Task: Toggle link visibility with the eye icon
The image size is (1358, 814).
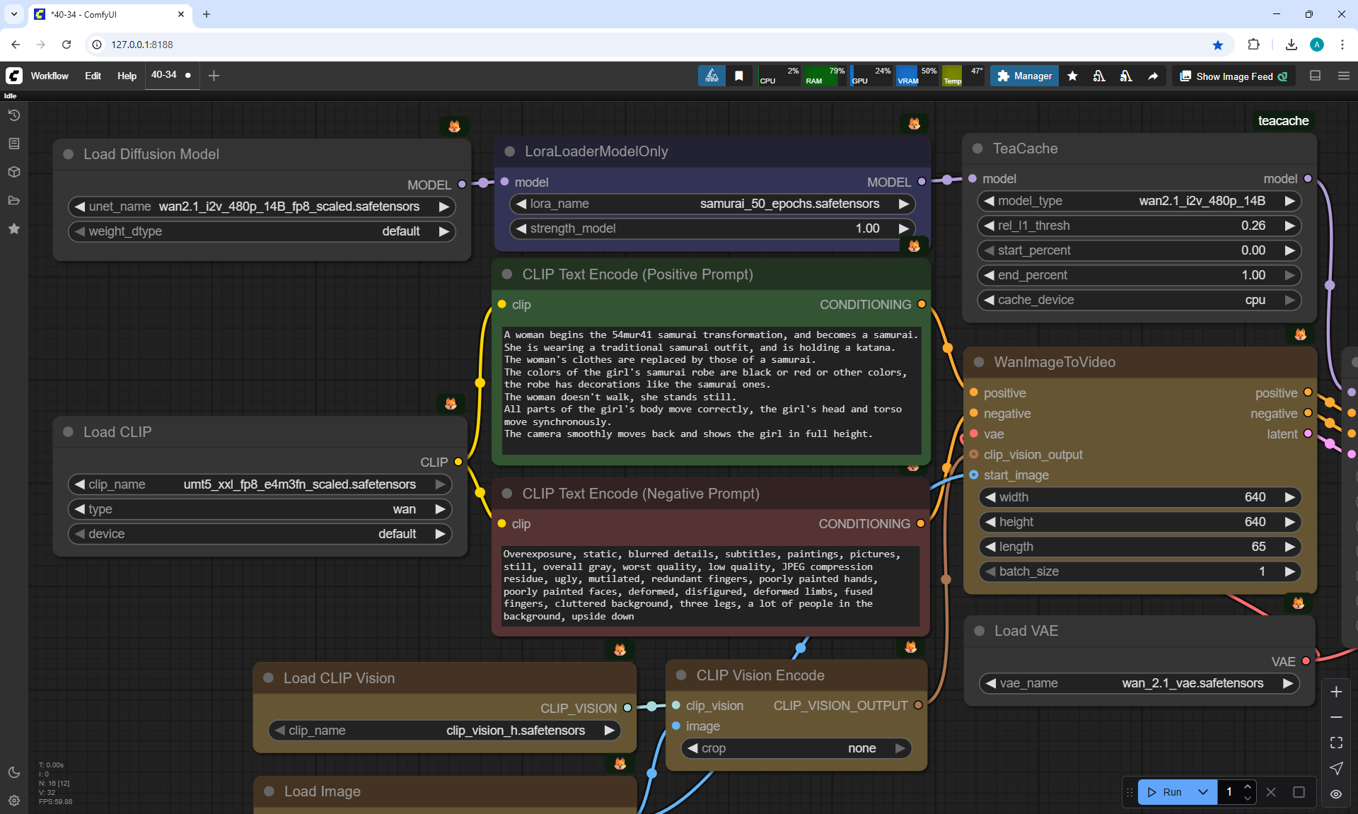Action: tap(1336, 793)
